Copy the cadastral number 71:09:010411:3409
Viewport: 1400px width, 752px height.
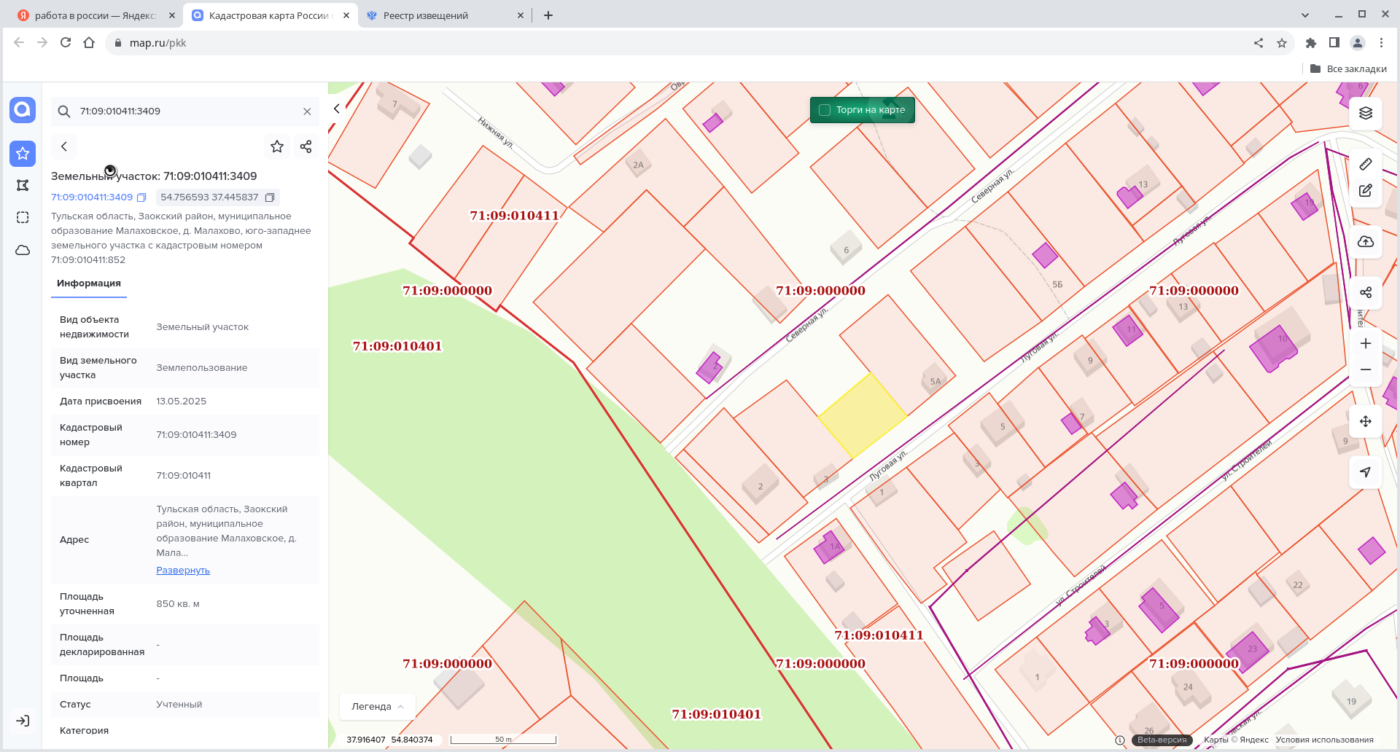coord(142,197)
